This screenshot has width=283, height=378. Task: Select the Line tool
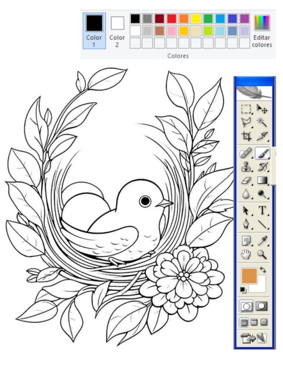262,224
